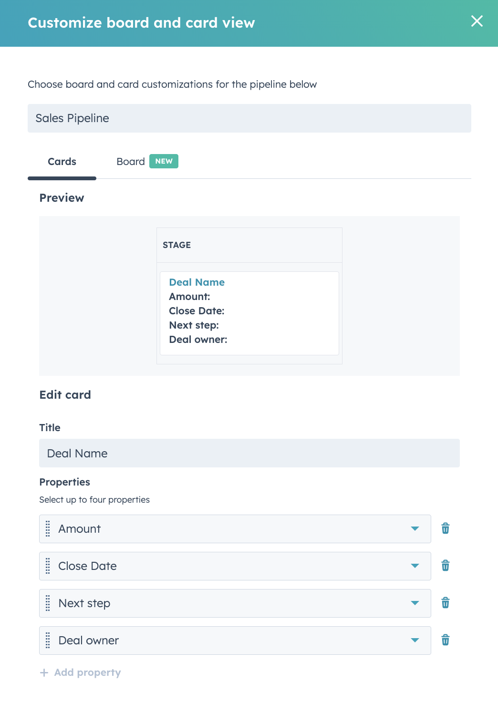This screenshot has height=703, width=498.
Task: Select the Deal Name title field
Action: [249, 453]
